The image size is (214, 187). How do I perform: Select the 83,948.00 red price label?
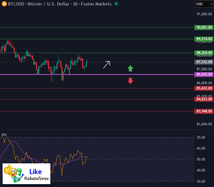204,111
